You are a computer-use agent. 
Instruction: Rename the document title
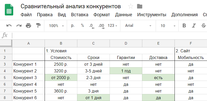[x=71, y=6]
